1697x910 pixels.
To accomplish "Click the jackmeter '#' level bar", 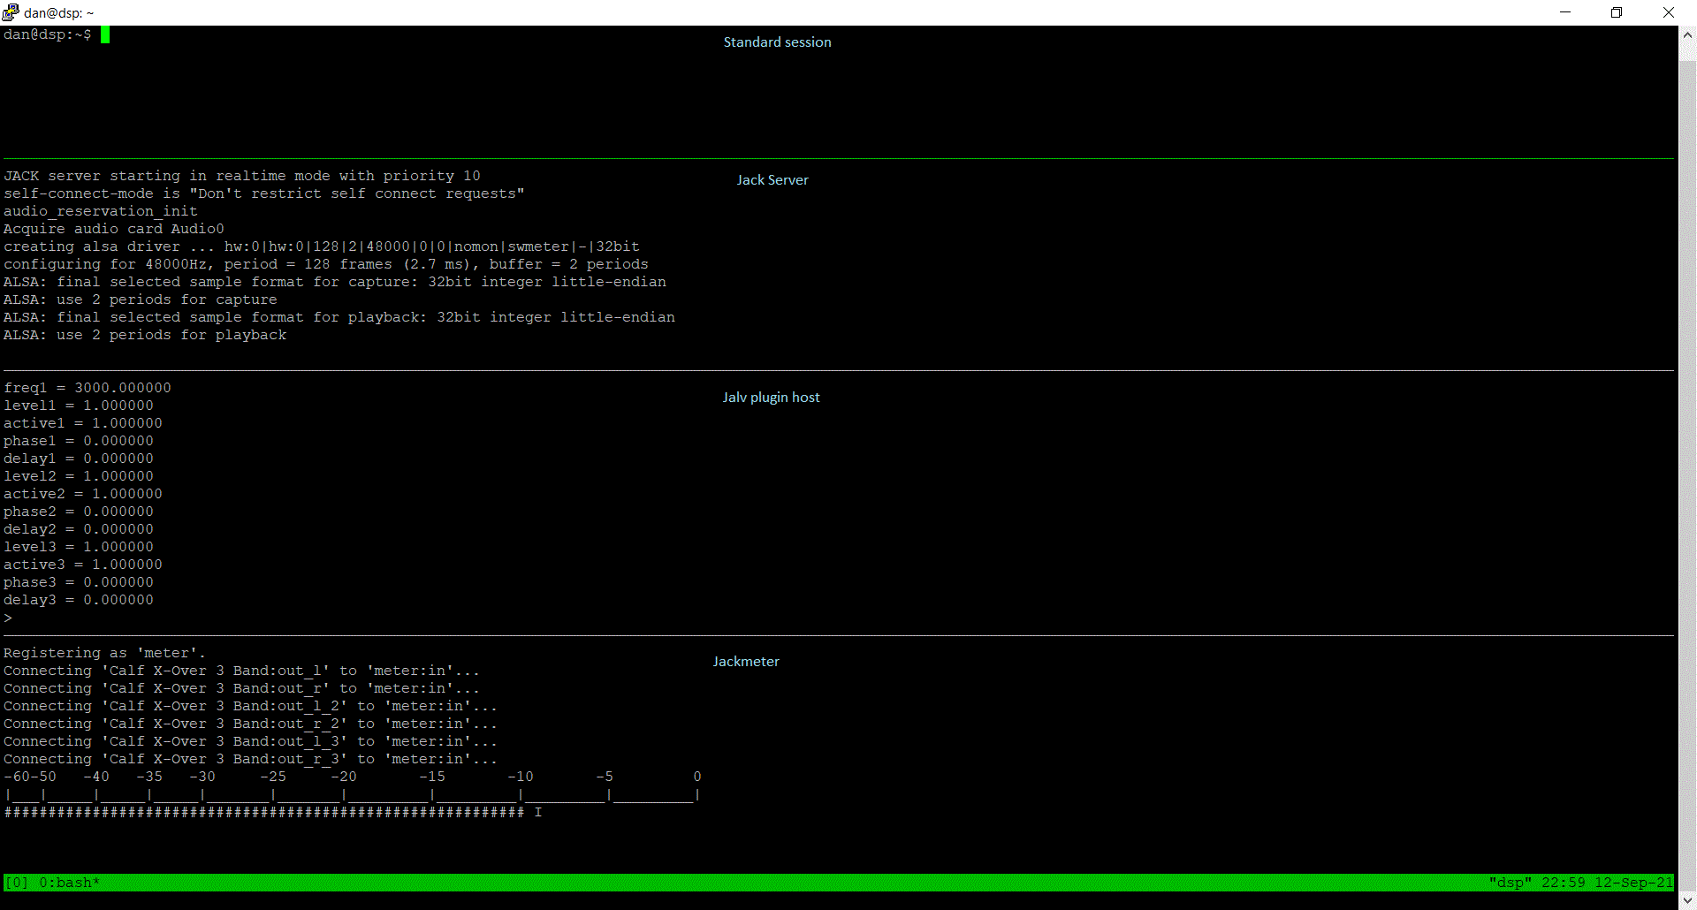I will pos(264,812).
